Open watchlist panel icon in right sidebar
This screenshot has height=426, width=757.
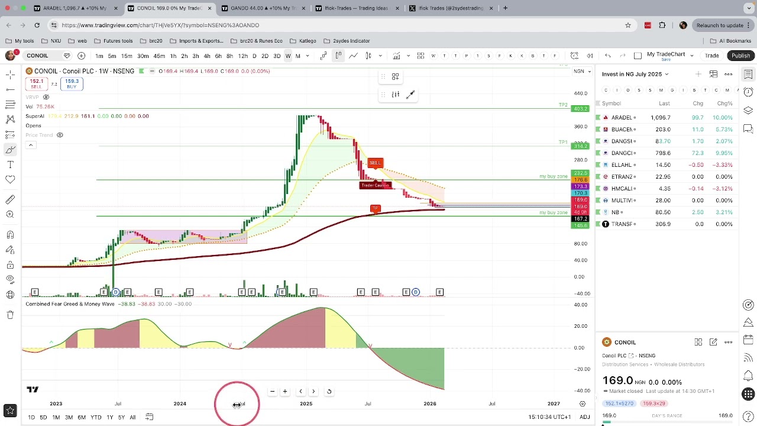click(x=748, y=74)
